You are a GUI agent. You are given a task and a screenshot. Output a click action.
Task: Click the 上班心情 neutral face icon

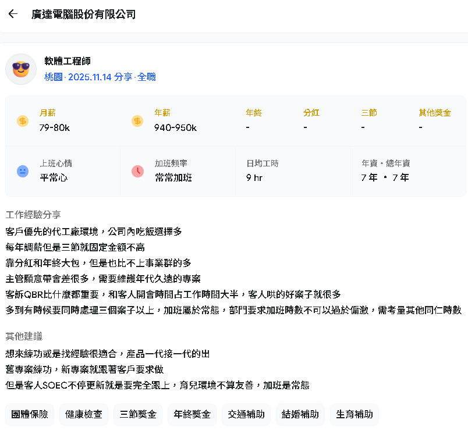click(23, 171)
